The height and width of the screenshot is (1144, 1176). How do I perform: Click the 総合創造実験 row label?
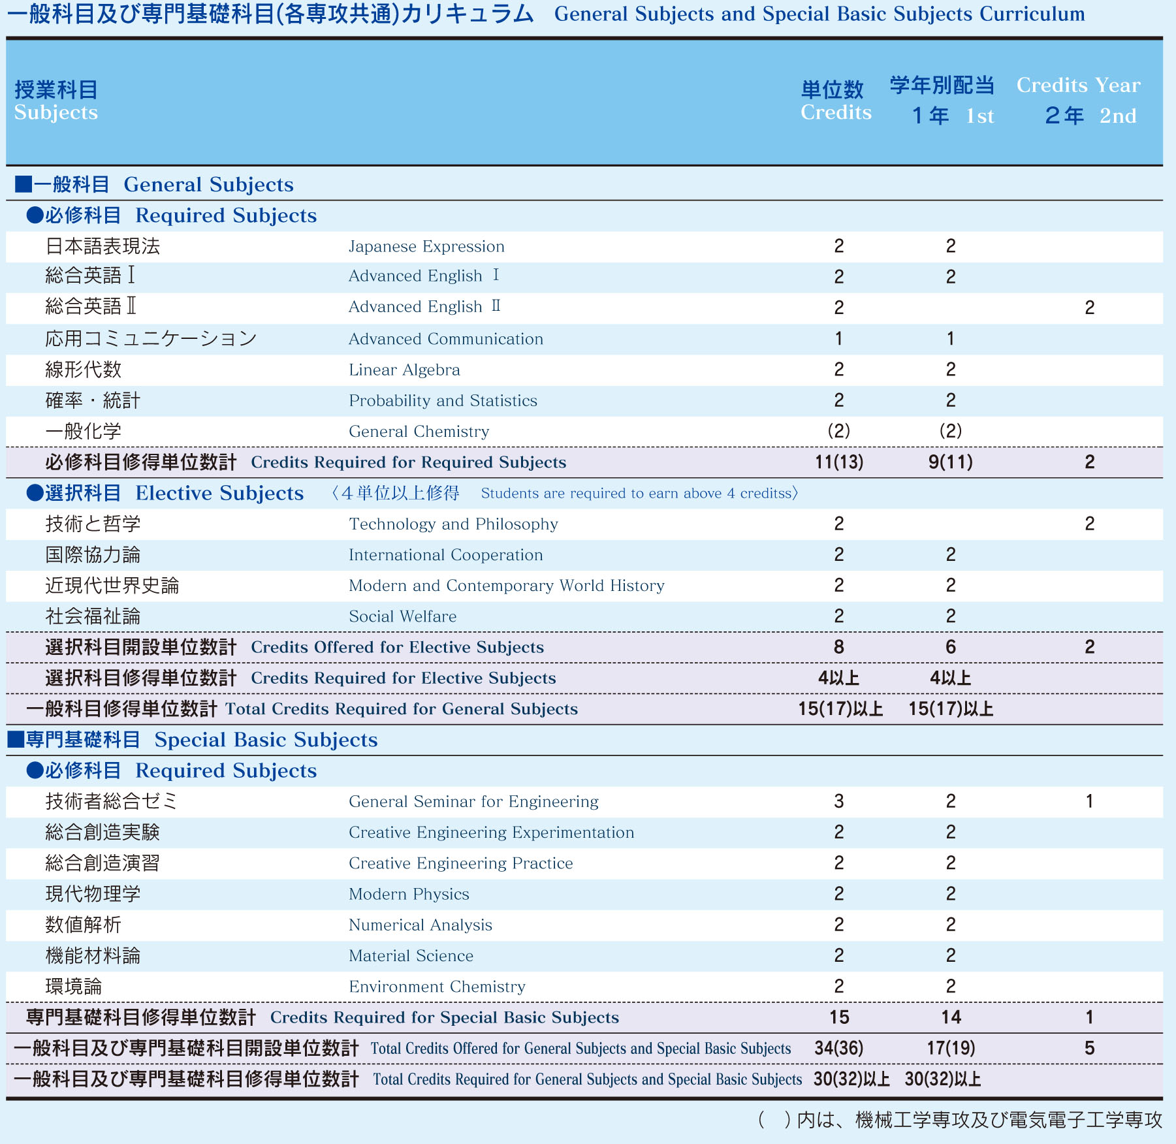point(103,832)
